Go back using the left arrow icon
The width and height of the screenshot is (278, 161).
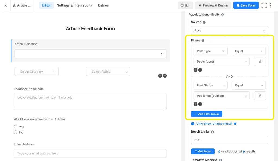point(6,5)
